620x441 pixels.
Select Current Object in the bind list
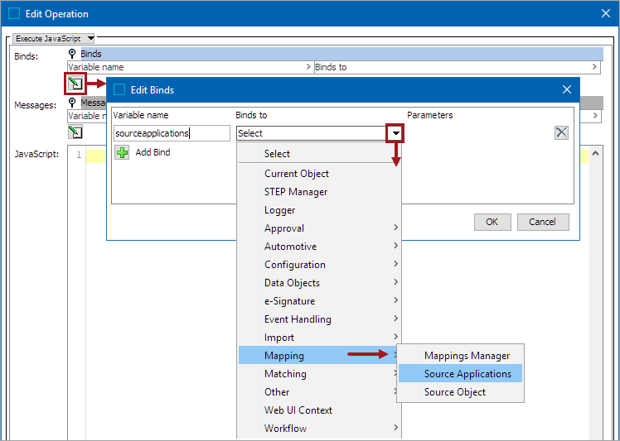coord(297,174)
